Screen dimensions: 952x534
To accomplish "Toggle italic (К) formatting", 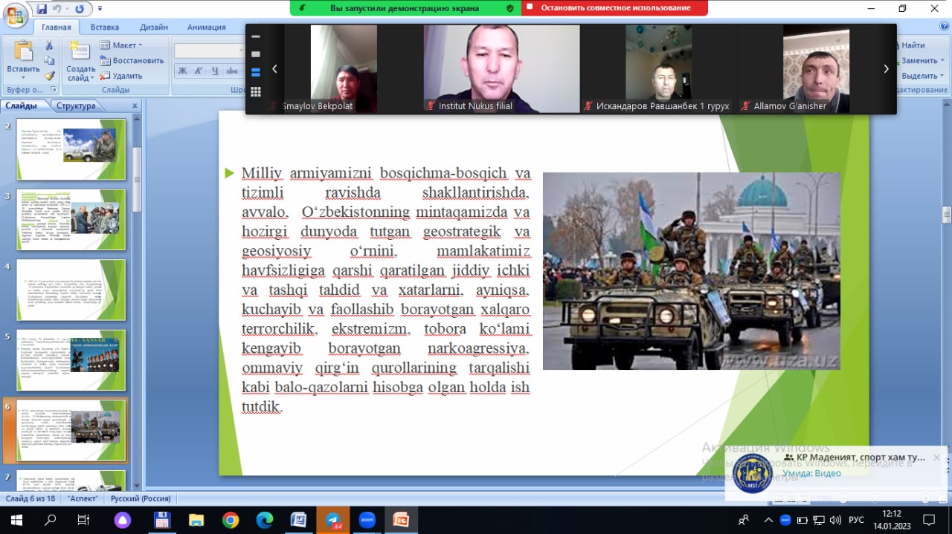I will [199, 71].
